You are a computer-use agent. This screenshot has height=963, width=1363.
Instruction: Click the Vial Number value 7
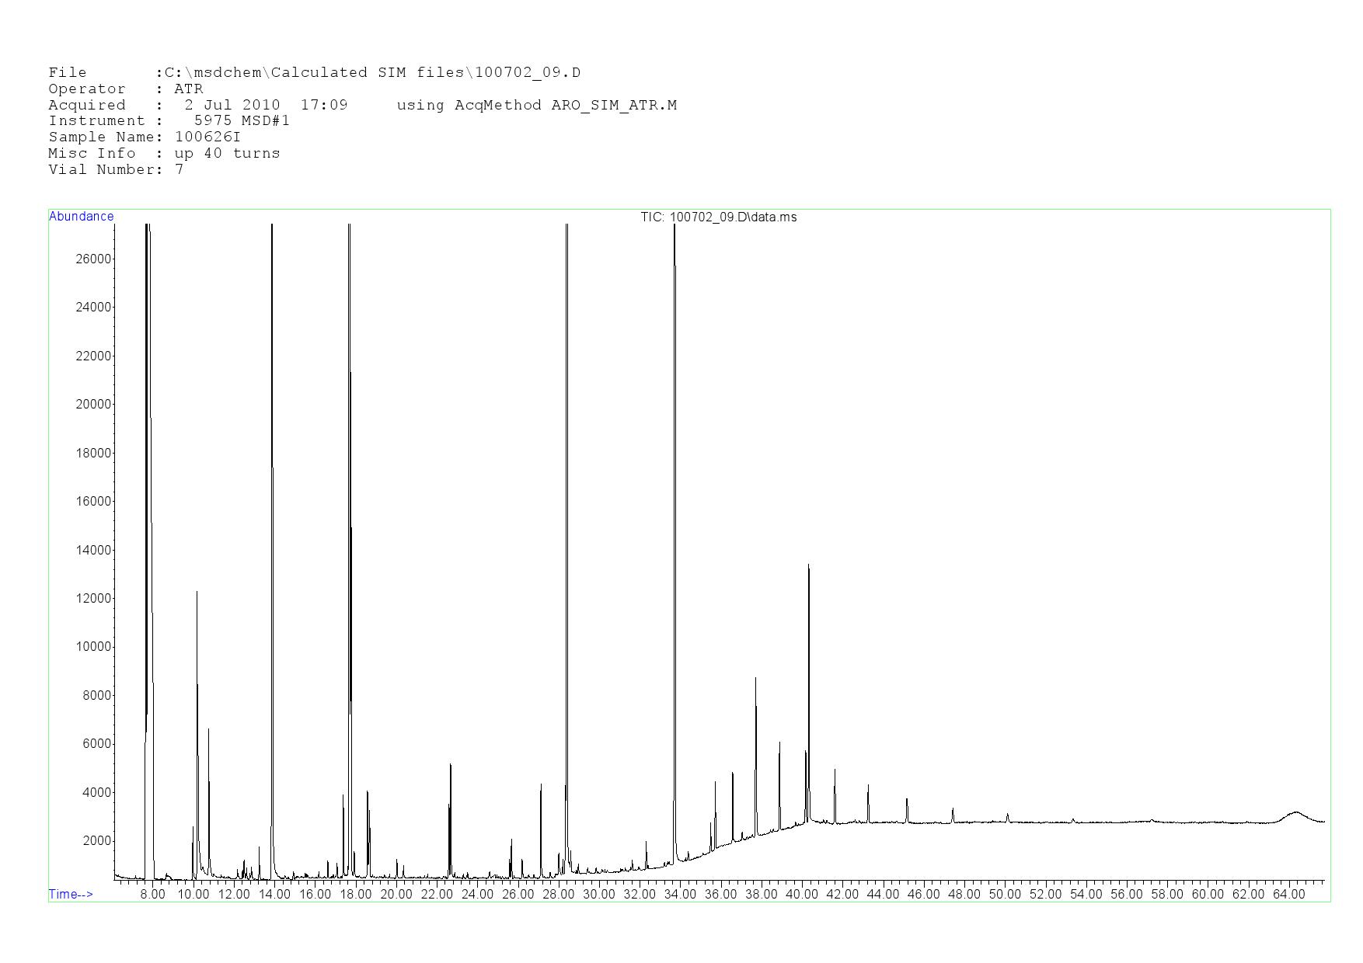click(x=180, y=170)
